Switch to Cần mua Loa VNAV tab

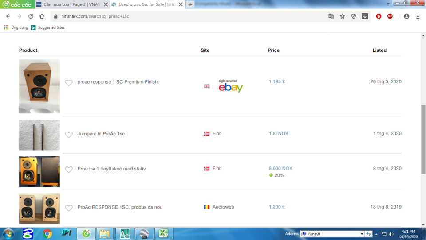pyautogui.click(x=72, y=4)
